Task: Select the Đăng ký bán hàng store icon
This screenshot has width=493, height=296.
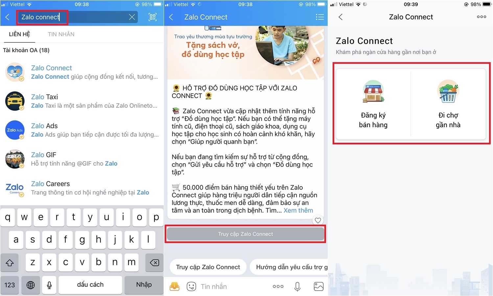Action: tap(373, 91)
